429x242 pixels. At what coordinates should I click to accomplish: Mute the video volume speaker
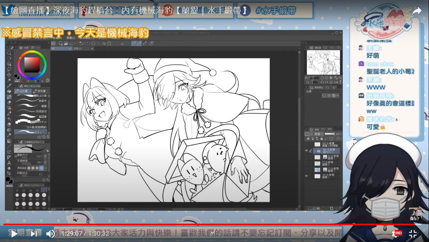point(50,234)
